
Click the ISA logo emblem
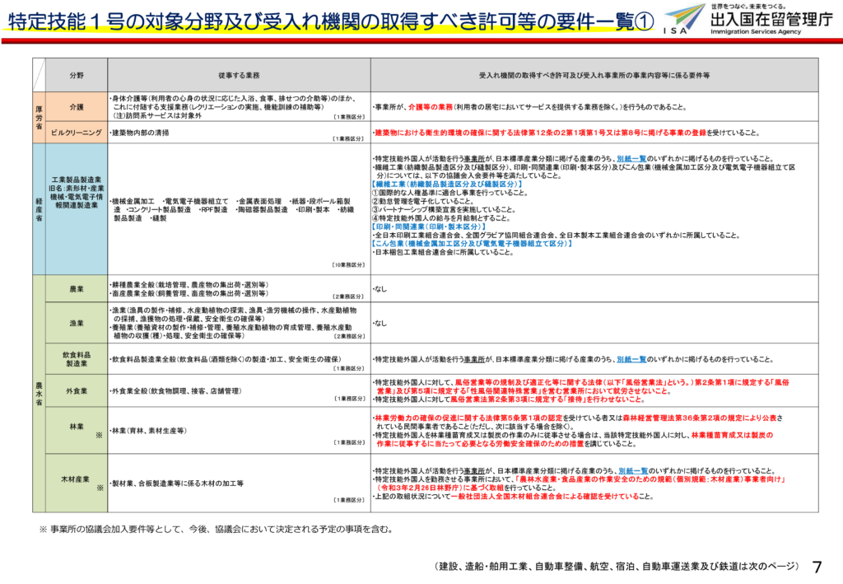(684, 18)
